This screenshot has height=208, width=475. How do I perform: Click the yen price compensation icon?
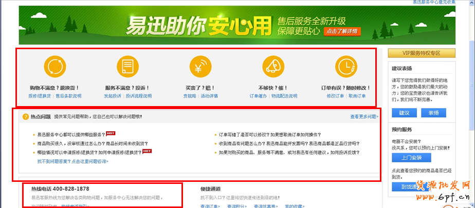[x=200, y=67]
